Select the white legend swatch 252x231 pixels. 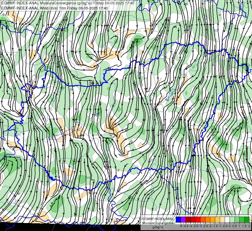[227, 219]
